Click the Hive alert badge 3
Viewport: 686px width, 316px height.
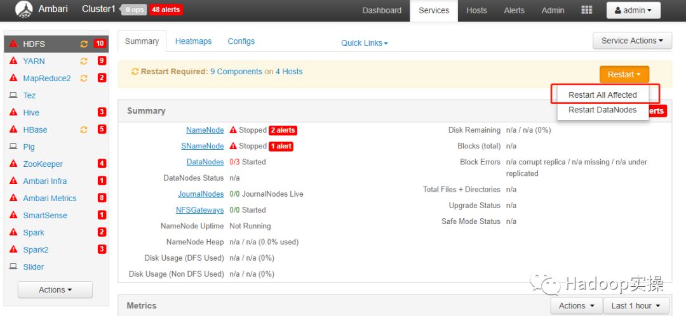[x=102, y=112]
